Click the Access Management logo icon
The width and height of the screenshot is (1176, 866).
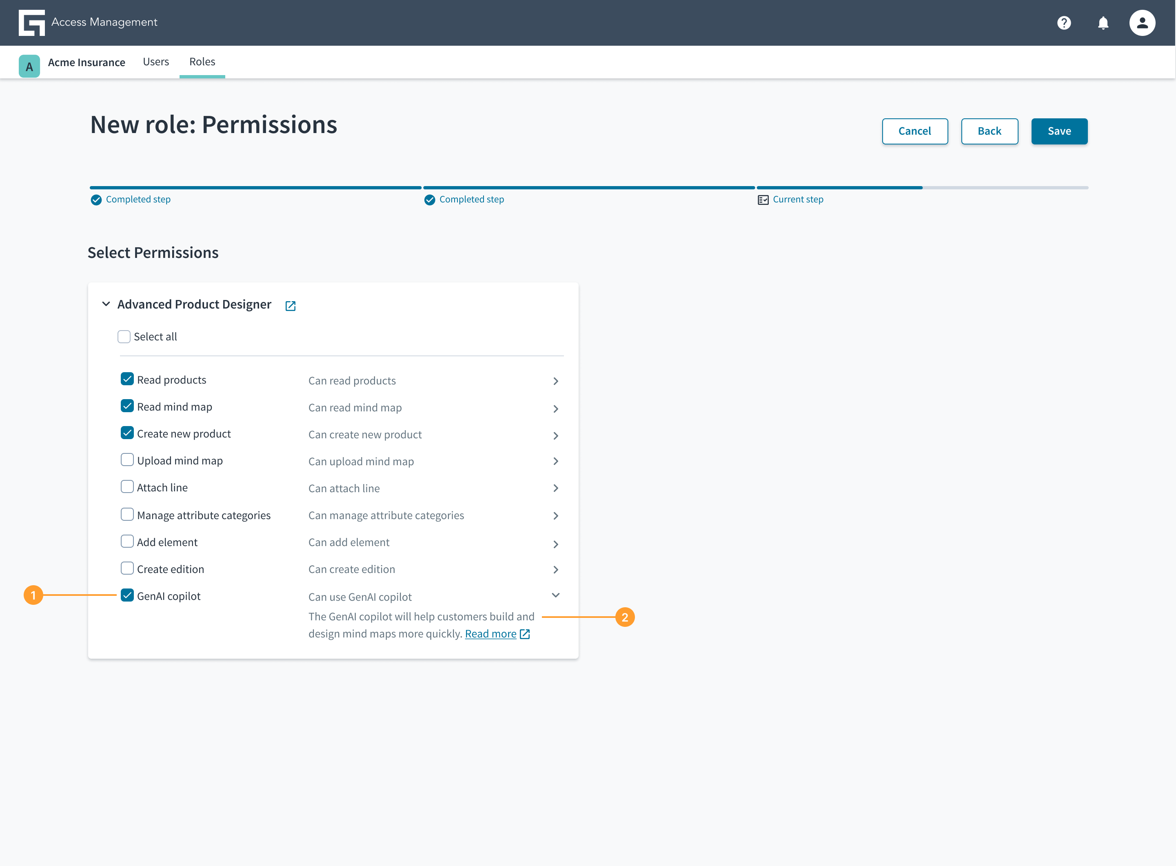[31, 22]
